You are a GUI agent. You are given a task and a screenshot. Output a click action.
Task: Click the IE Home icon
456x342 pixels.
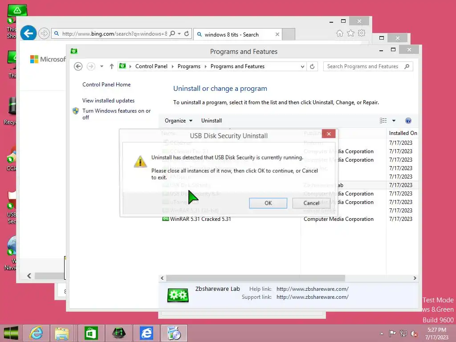click(x=339, y=33)
